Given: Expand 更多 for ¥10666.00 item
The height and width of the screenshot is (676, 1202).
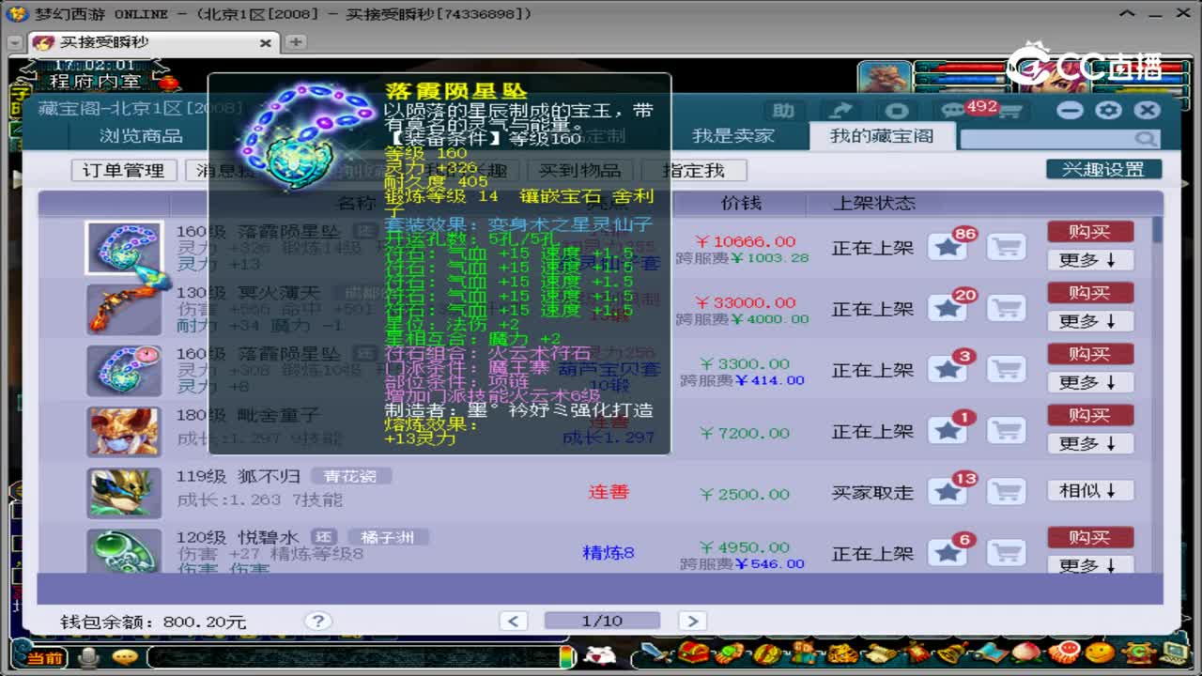Looking at the screenshot, I should 1090,260.
